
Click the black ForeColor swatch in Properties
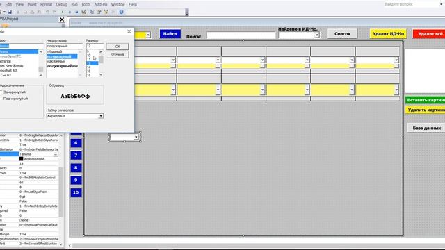(x=22, y=159)
